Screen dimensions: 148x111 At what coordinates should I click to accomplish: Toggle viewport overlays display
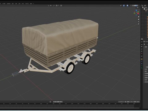tap(127, 6)
